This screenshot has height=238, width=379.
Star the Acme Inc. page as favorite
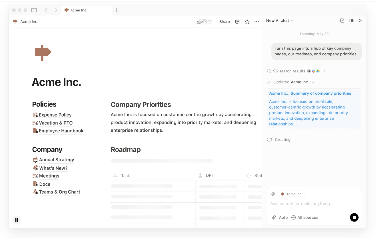click(247, 22)
